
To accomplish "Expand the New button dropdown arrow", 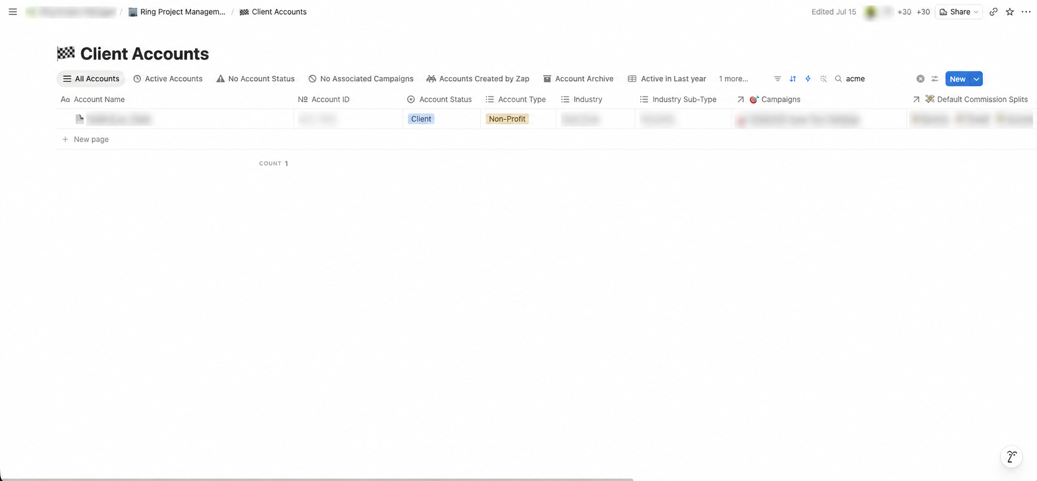I will tap(976, 79).
